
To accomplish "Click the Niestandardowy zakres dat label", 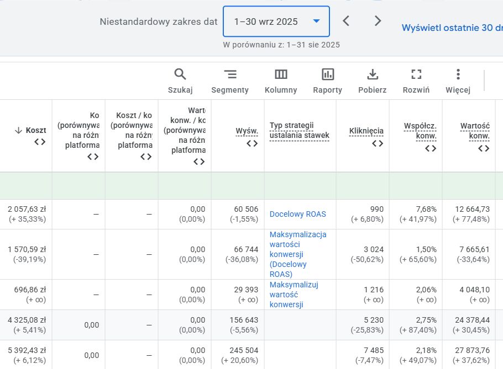I will [x=159, y=22].
